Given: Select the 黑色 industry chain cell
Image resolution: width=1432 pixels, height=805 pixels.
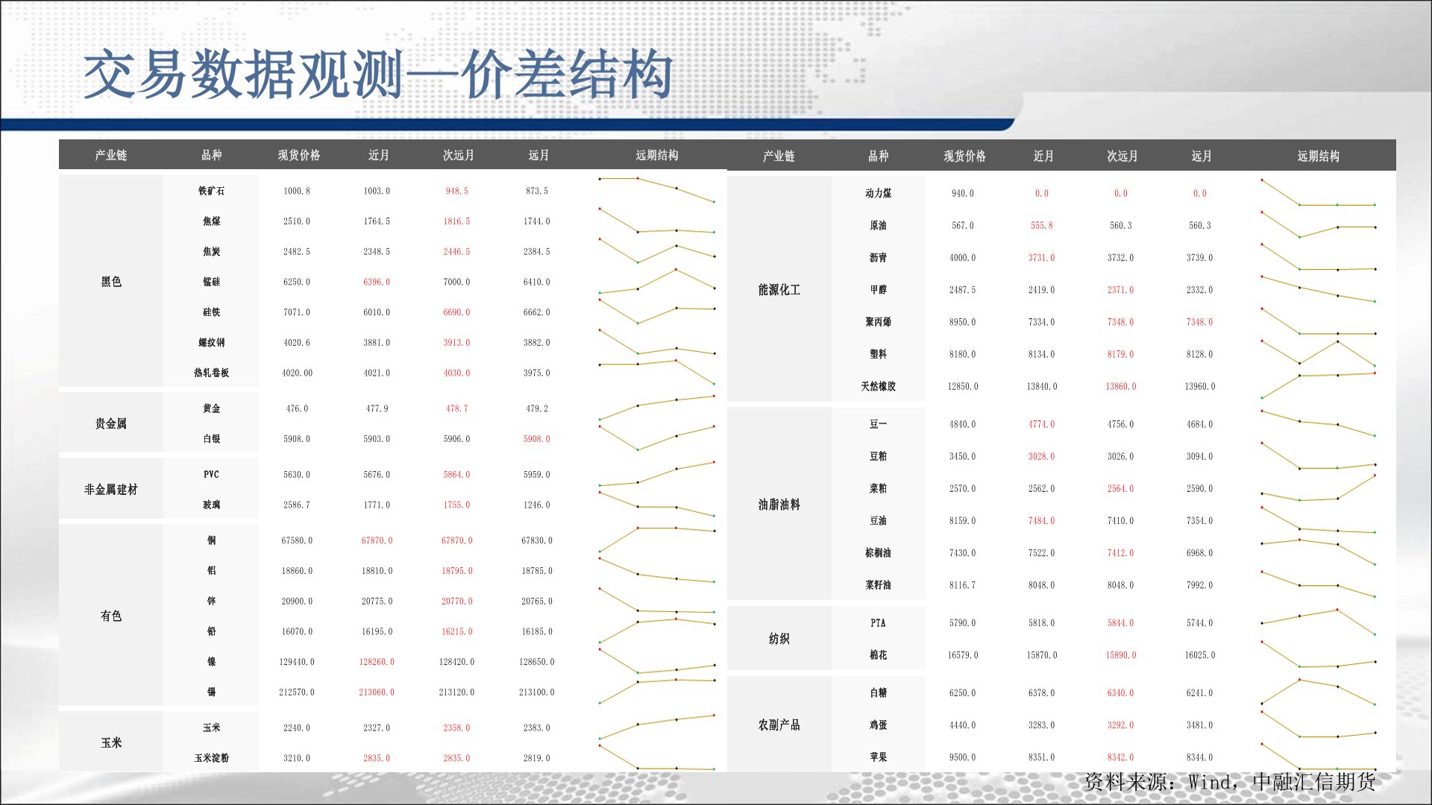Looking at the screenshot, I should (111, 282).
